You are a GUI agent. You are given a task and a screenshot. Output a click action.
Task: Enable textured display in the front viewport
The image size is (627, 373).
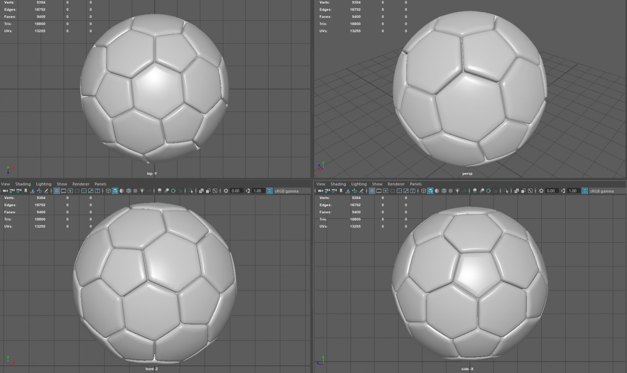[x=128, y=191]
